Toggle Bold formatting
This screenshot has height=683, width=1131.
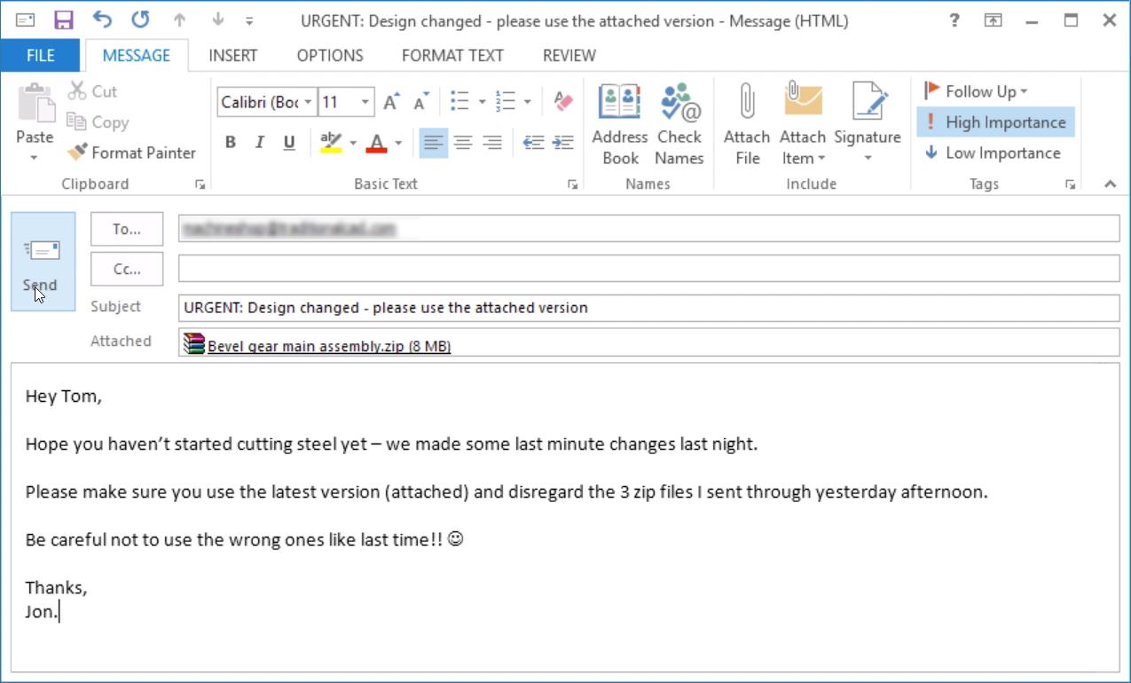pyautogui.click(x=231, y=143)
